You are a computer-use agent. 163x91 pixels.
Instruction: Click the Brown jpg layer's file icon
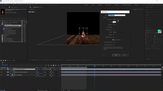pyautogui.click(x=12, y=75)
